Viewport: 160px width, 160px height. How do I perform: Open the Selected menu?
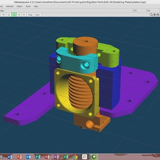tap(10, 6)
